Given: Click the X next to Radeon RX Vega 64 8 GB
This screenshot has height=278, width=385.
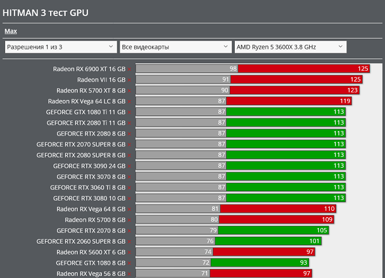Looking at the screenshot, I should (x=129, y=209).
